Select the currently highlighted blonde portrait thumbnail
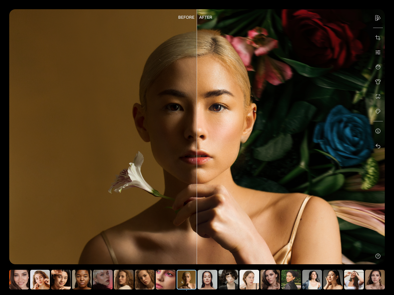This screenshot has width=394, height=295. tap(187, 280)
